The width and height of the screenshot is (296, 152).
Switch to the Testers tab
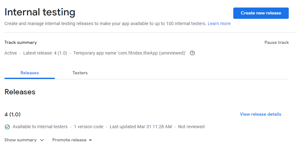click(80, 73)
